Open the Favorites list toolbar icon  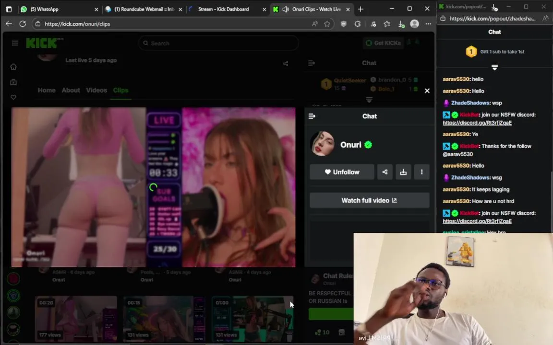pyautogui.click(x=387, y=23)
